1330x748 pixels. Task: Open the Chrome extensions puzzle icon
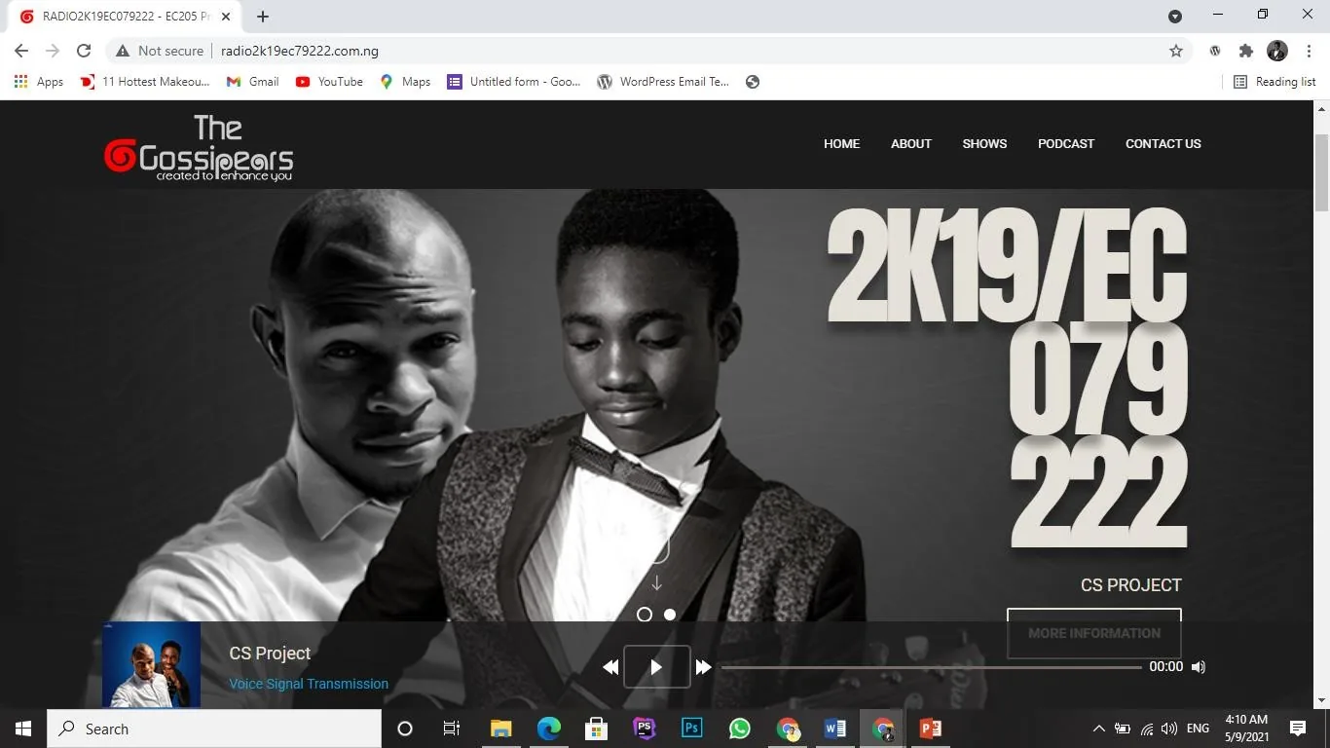tap(1245, 51)
